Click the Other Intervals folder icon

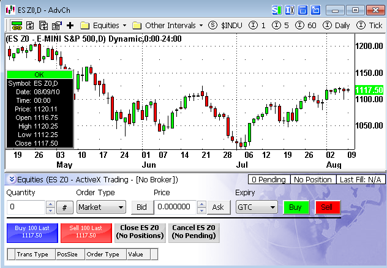137,26
